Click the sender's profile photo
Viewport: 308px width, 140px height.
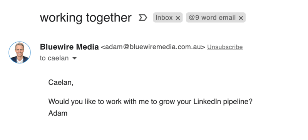20,52
